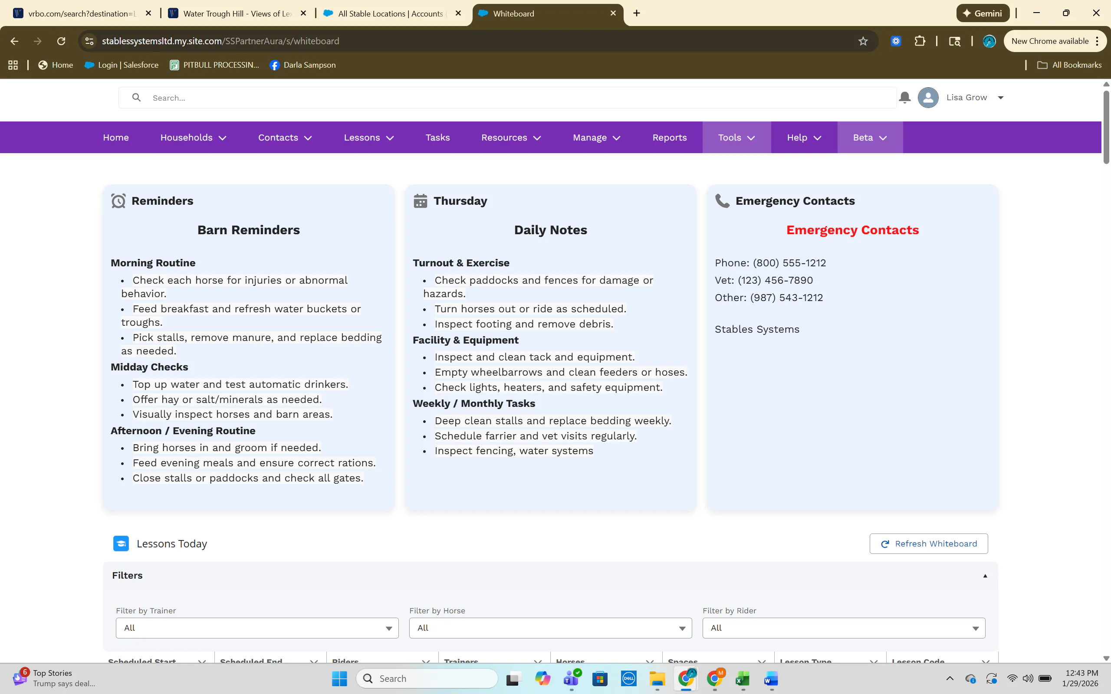Click the Windows taskbar Search box

tap(427, 678)
